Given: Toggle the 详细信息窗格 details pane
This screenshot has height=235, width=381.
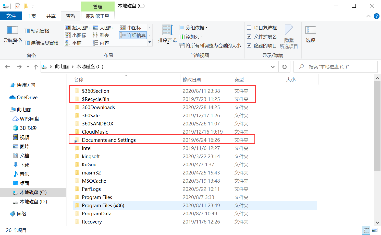Looking at the screenshot, I should 41,43.
